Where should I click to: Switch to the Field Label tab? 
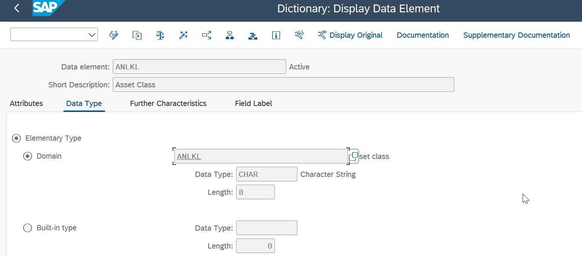click(253, 103)
